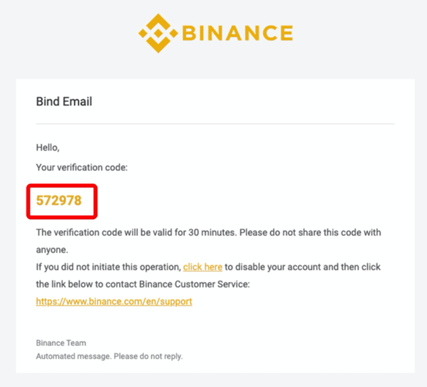Click the 'valid for 30 minutes' sentence
The width and height of the screenshot is (427, 387).
(x=136, y=233)
